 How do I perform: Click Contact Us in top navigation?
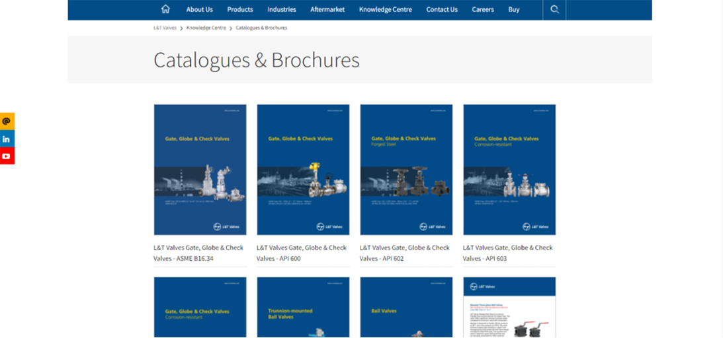tap(442, 9)
